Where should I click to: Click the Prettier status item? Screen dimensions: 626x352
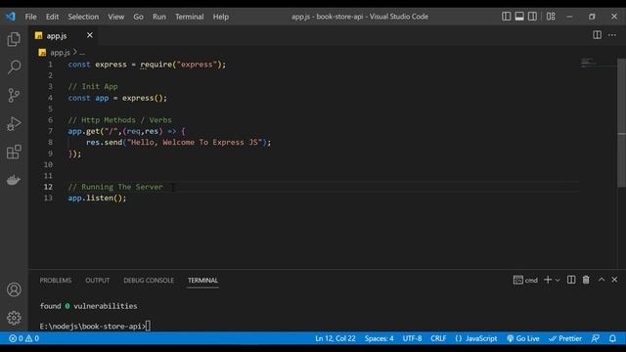[565, 338]
